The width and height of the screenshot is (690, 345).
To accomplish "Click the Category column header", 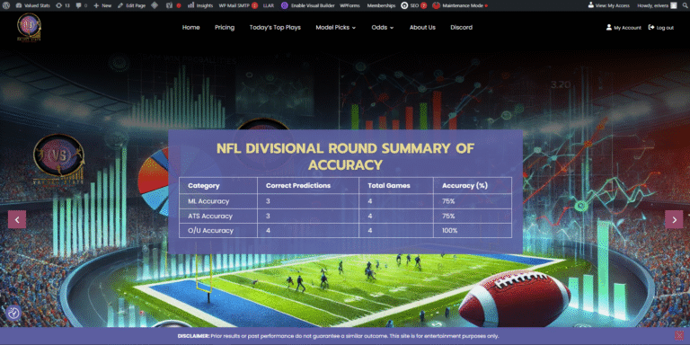I will (204, 186).
